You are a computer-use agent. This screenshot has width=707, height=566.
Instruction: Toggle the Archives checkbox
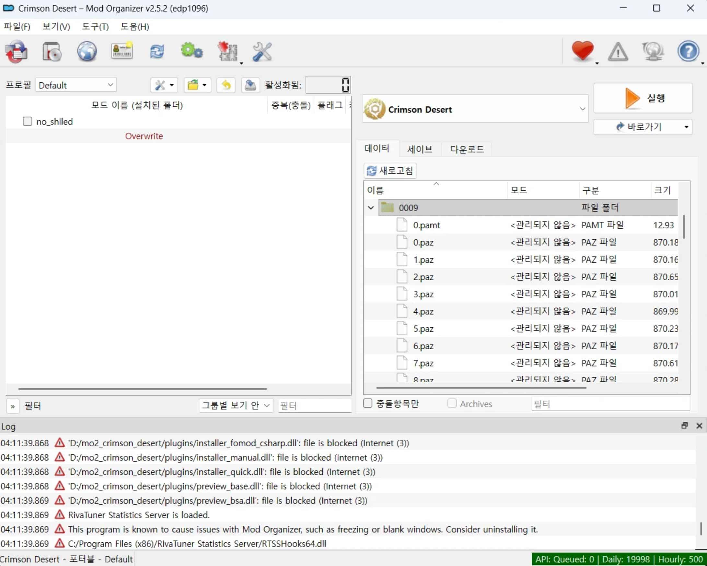pyautogui.click(x=452, y=403)
